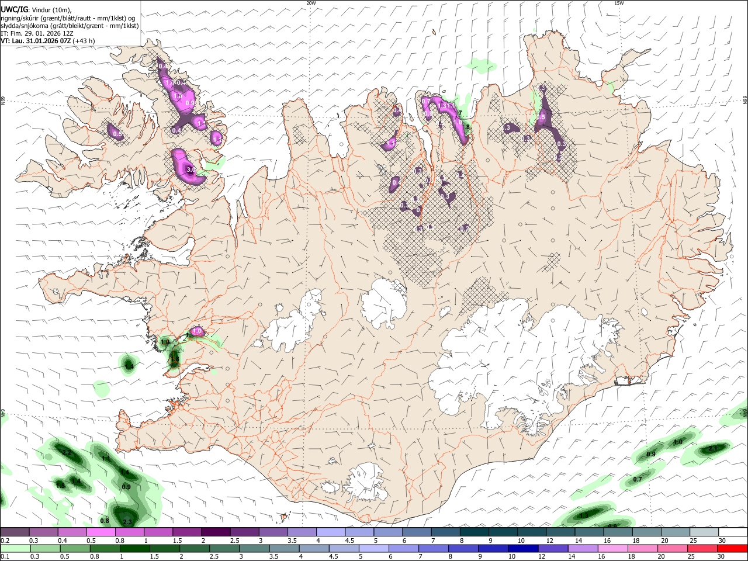
Task: Pick the dusky mauve 0.2 snow scale swatch
Action: pos(15,532)
